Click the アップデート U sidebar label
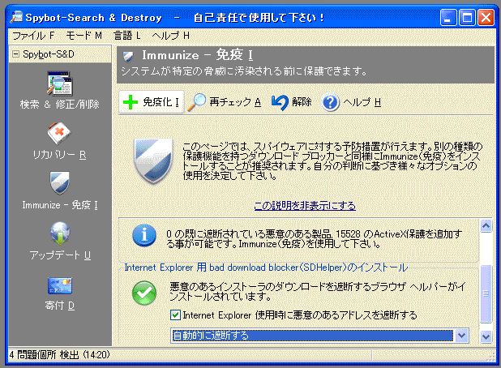The image size is (501, 368). [60, 255]
